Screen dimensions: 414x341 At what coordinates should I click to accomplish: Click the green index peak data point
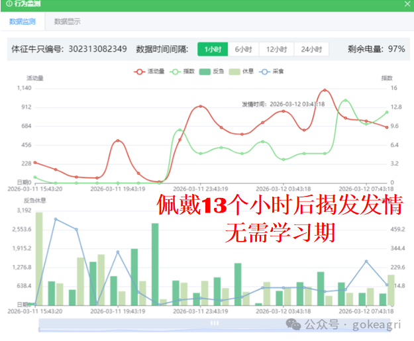click(x=345, y=101)
